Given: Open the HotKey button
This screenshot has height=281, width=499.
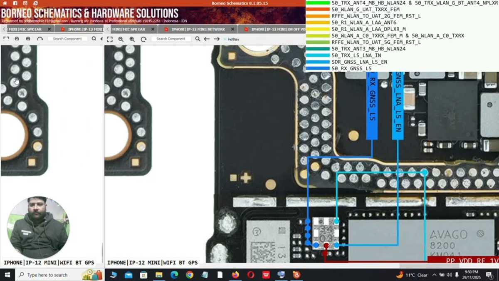Looking at the screenshot, I should 231,39.
